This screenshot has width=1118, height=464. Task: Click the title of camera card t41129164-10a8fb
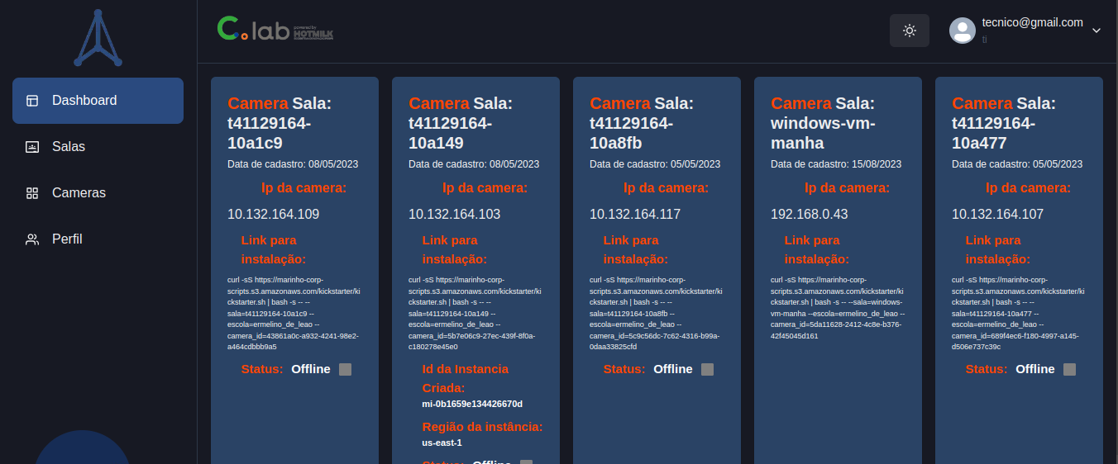(x=642, y=123)
